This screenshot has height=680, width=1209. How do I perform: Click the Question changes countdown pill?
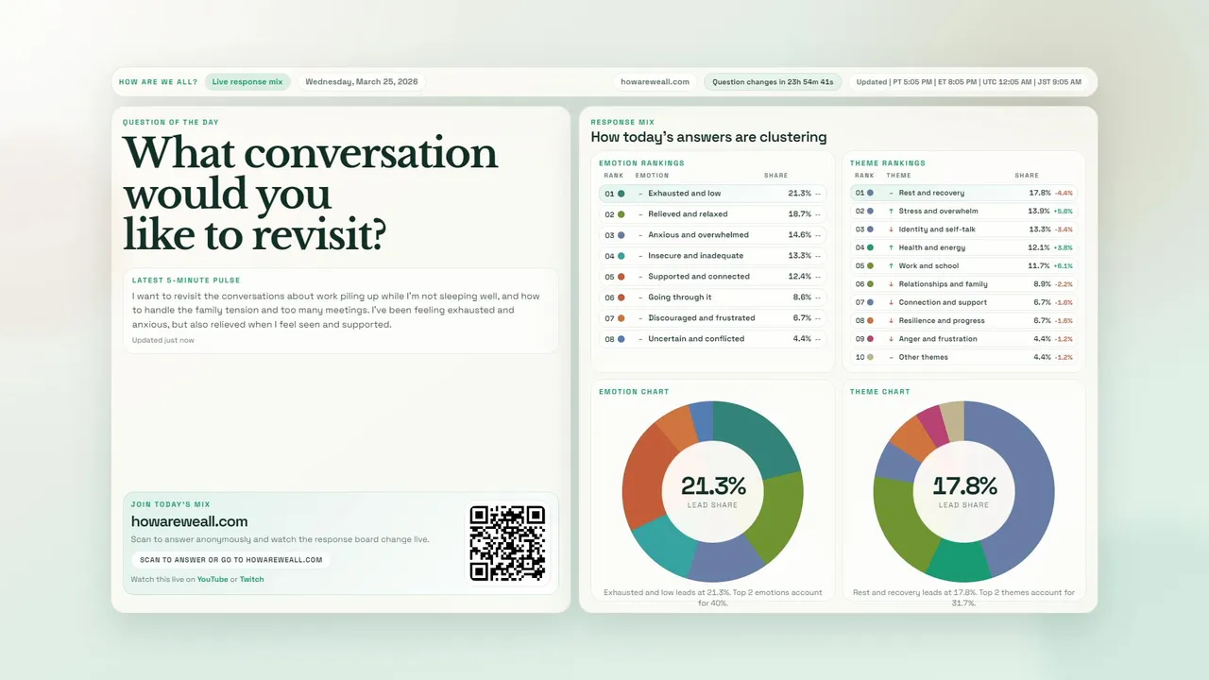coord(773,82)
